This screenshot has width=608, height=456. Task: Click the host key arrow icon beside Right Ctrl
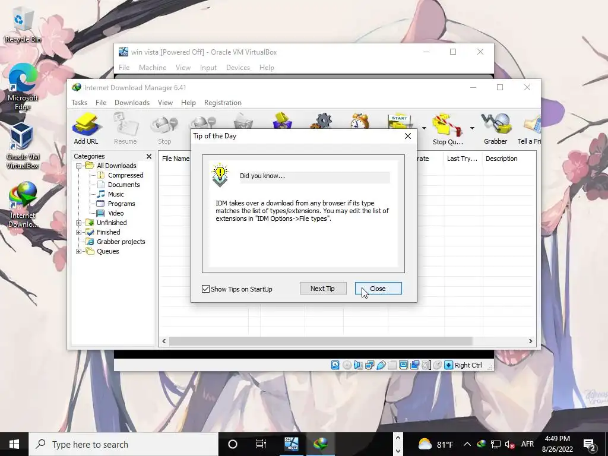(x=449, y=365)
